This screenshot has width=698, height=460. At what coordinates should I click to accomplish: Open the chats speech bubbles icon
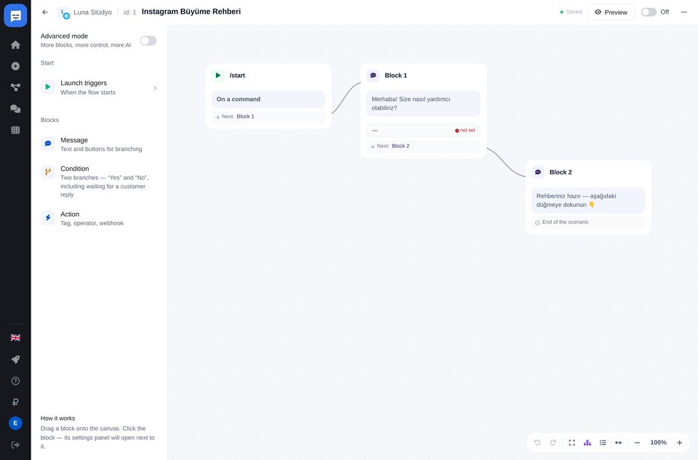15,109
